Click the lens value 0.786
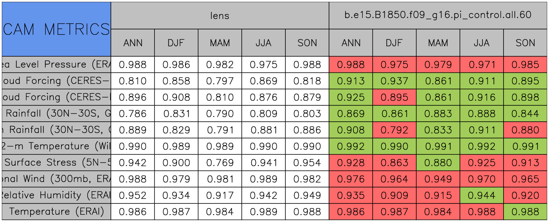 (133, 114)
